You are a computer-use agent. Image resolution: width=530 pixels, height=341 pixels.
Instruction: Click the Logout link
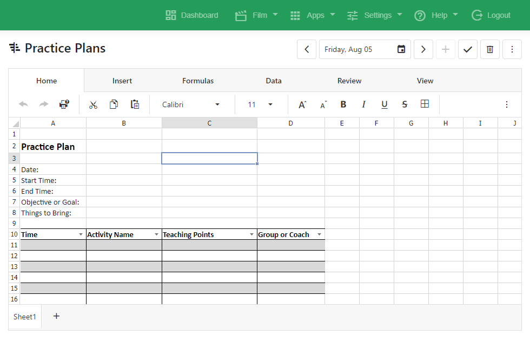(x=491, y=15)
